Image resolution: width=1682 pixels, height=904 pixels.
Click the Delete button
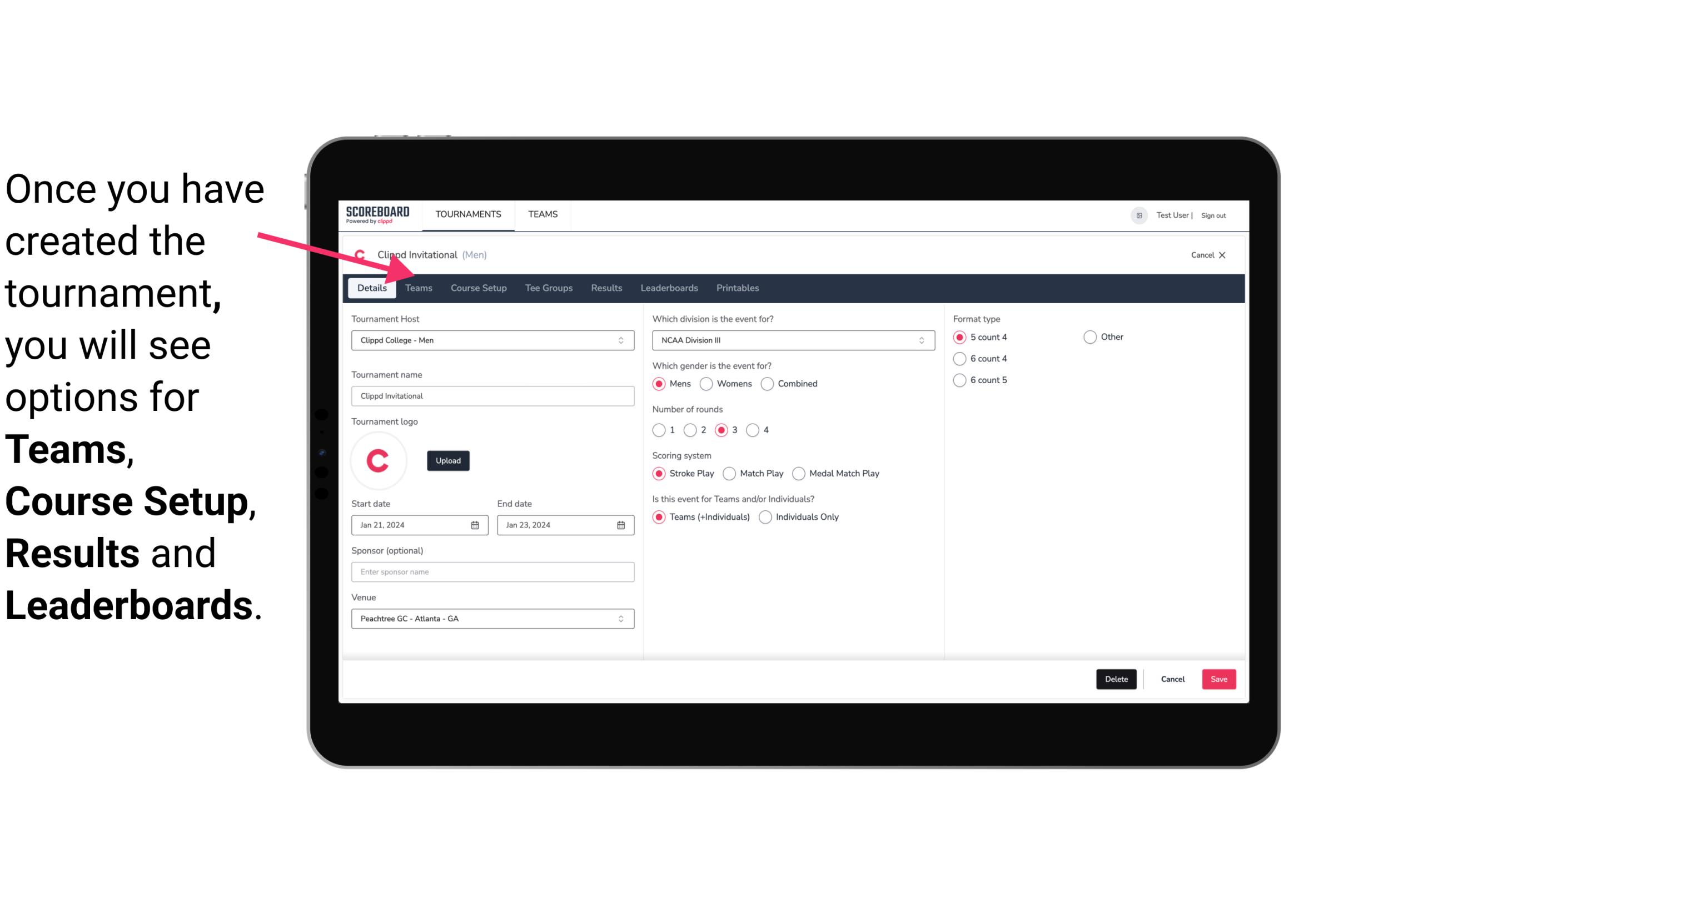[1116, 679]
